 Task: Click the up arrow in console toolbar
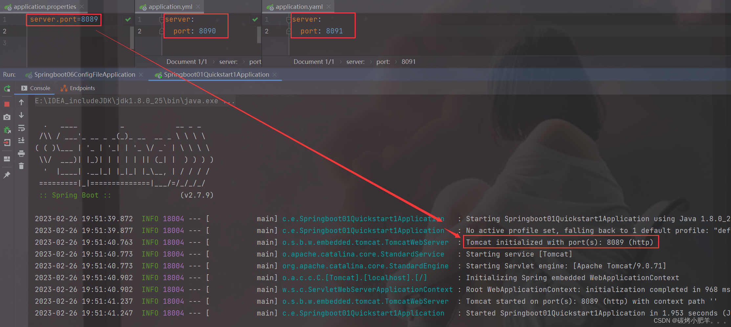click(21, 102)
